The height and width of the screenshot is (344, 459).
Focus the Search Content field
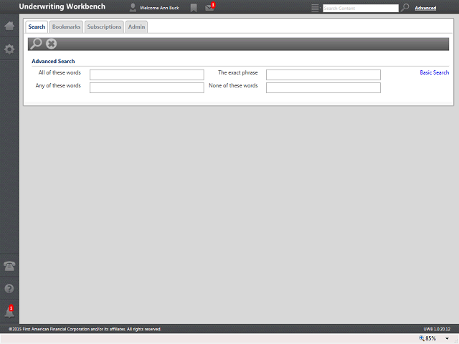coord(361,8)
